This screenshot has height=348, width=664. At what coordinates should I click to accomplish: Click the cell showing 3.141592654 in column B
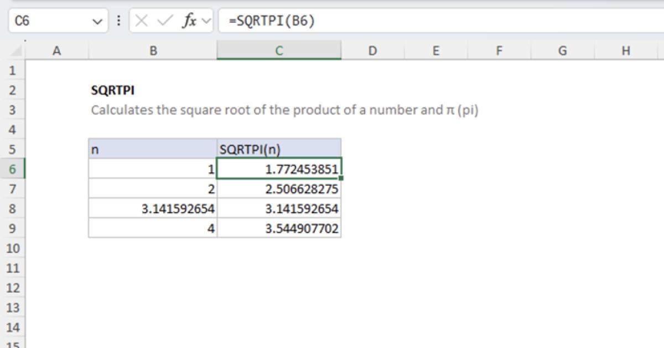[153, 209]
